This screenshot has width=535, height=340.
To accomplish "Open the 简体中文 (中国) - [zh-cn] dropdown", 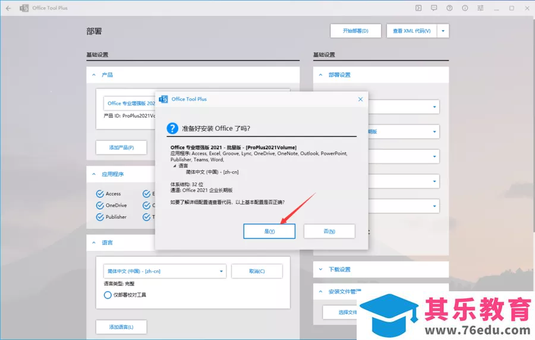I will 165,271.
